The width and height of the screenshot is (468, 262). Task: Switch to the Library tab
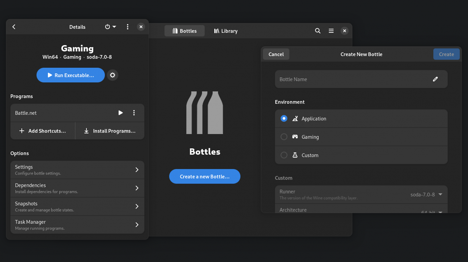pyautogui.click(x=226, y=31)
